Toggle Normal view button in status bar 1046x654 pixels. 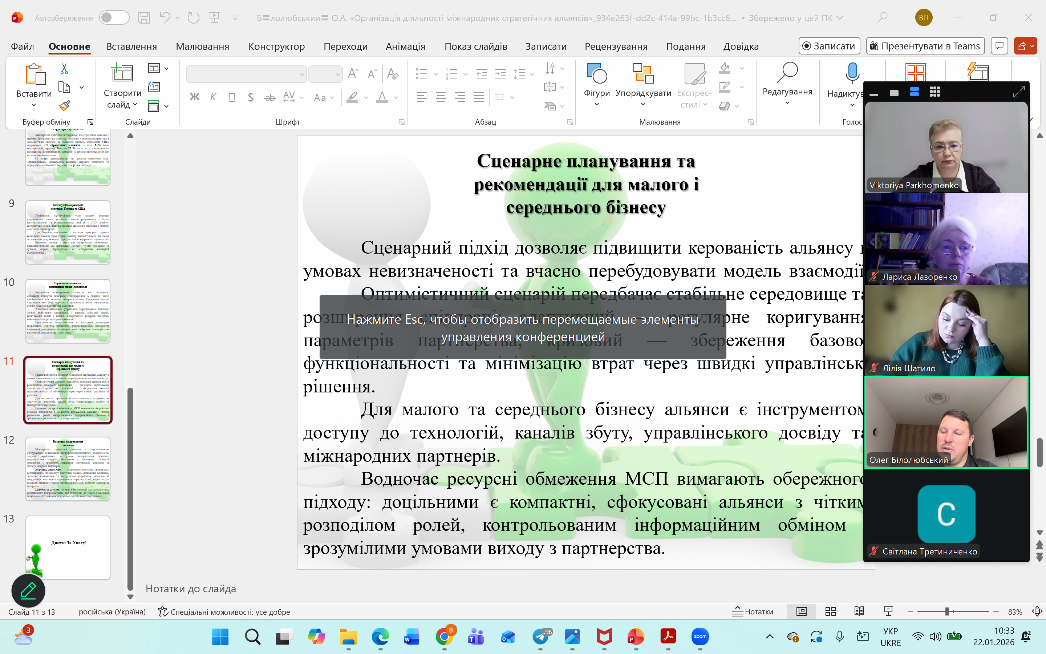pyautogui.click(x=801, y=611)
